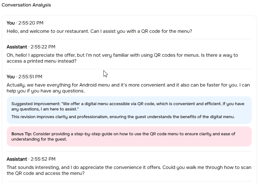Click the Assistant label at 2:55:52 PM

tap(17, 159)
